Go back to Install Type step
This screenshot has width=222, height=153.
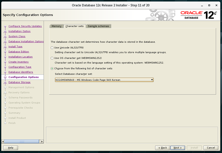coord(16,47)
